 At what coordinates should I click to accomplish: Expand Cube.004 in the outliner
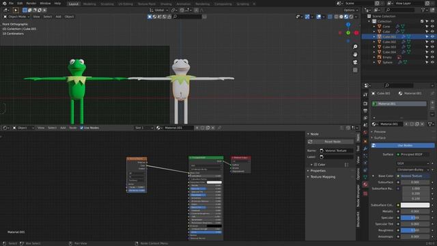click(x=374, y=52)
